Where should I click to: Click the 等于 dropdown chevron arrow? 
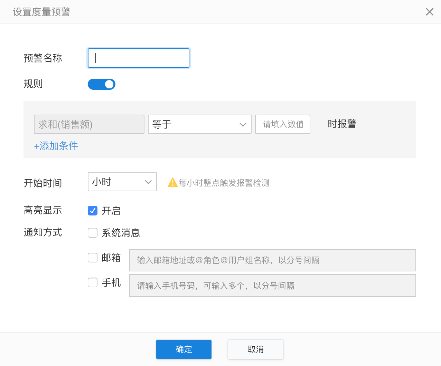[243, 125]
